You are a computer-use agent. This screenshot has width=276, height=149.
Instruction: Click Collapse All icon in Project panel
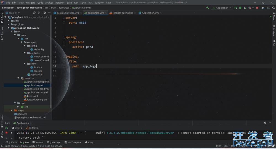(x=39, y=13)
